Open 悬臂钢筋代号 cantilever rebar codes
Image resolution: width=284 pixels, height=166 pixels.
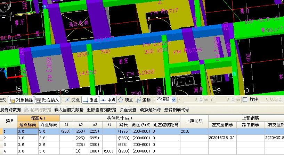177,110
